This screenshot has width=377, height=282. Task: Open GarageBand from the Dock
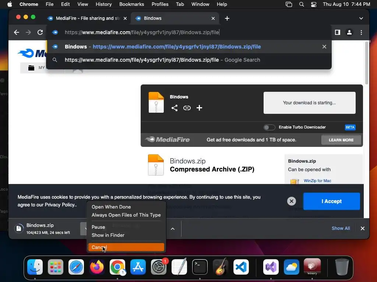pos(221,267)
